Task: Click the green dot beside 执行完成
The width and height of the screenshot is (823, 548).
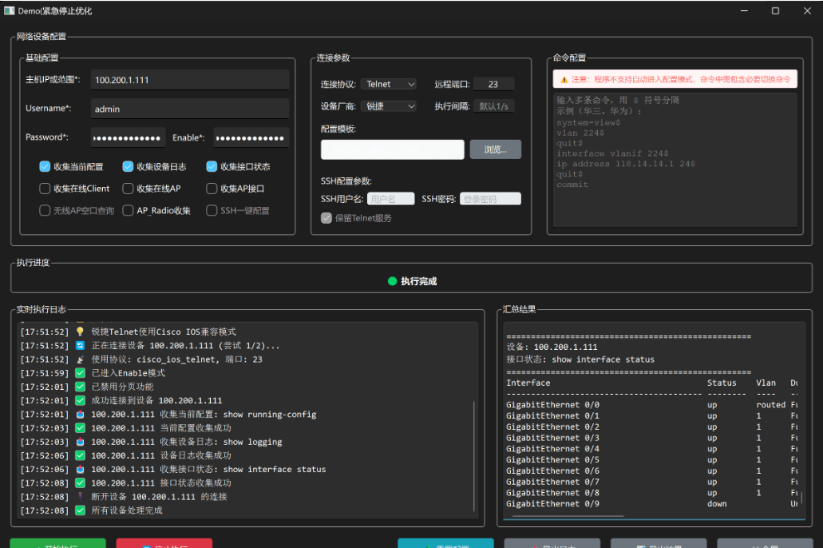Action: click(x=392, y=281)
